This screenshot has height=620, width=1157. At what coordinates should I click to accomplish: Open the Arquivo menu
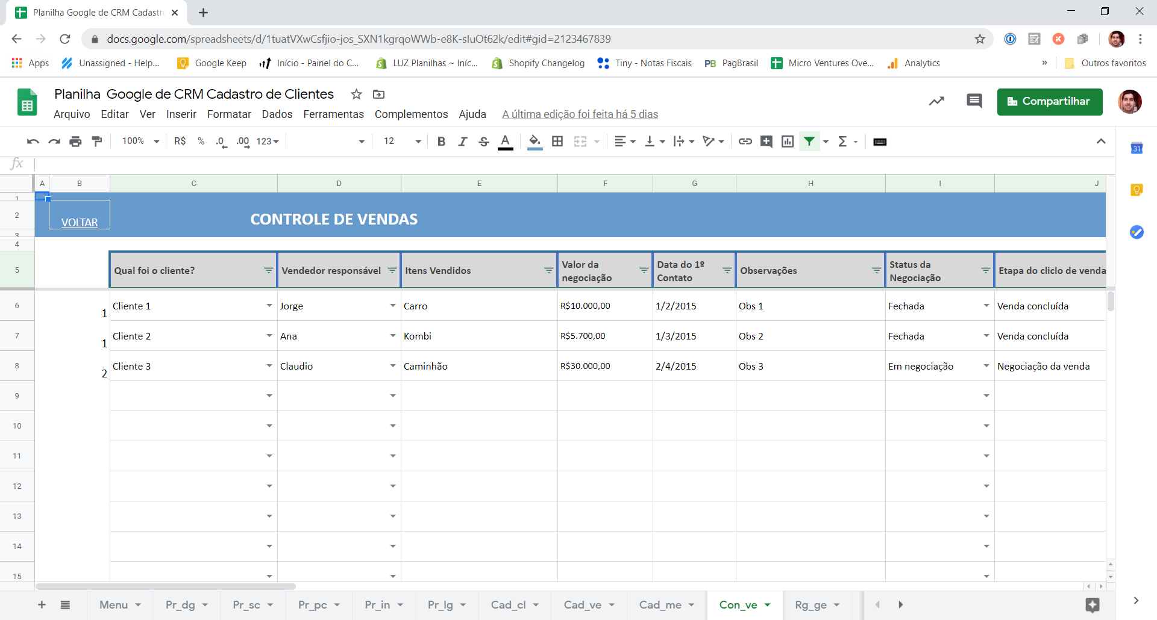[72, 114]
